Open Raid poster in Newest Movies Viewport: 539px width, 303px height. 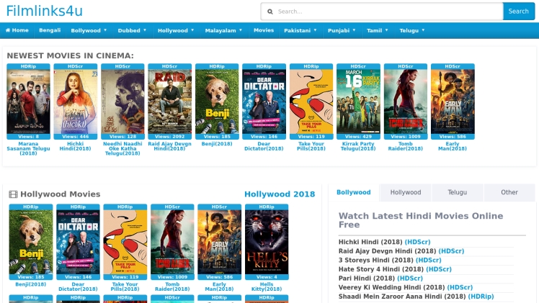point(170,101)
